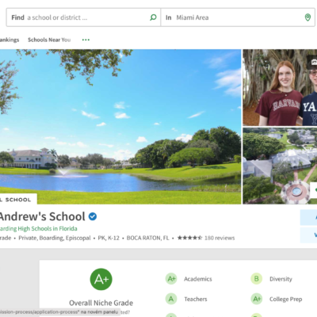This screenshot has height=317, width=317.
Task: Click the PK, K-12 grade text
Action: click(109, 238)
